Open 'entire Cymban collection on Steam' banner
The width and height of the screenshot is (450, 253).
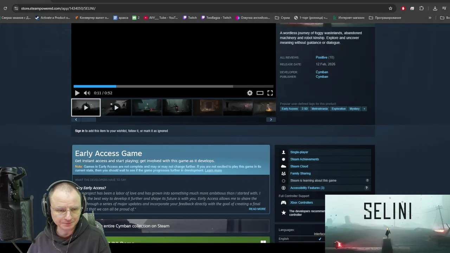point(171,226)
